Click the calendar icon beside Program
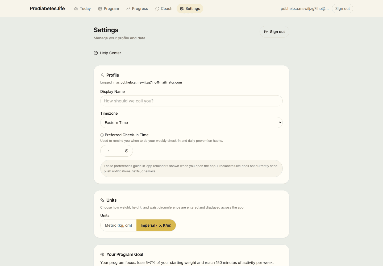 click(100, 9)
